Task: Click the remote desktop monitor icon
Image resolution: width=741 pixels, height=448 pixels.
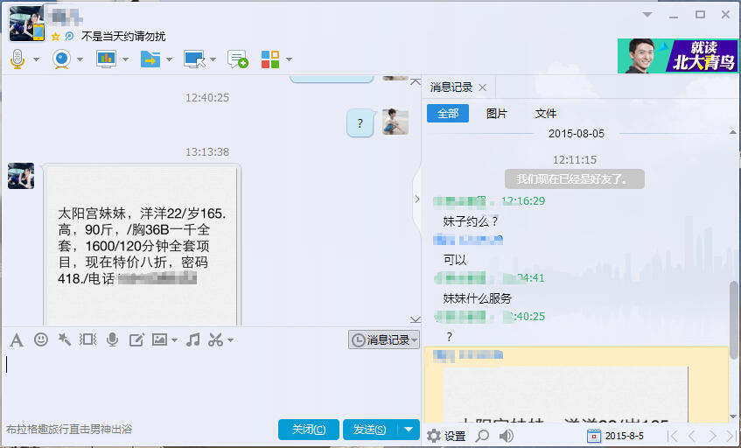Action: tap(194, 59)
